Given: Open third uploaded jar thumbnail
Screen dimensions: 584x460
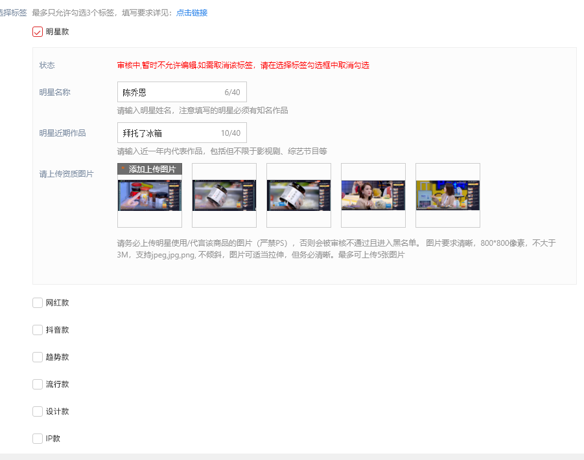Looking at the screenshot, I should pyautogui.click(x=299, y=195).
